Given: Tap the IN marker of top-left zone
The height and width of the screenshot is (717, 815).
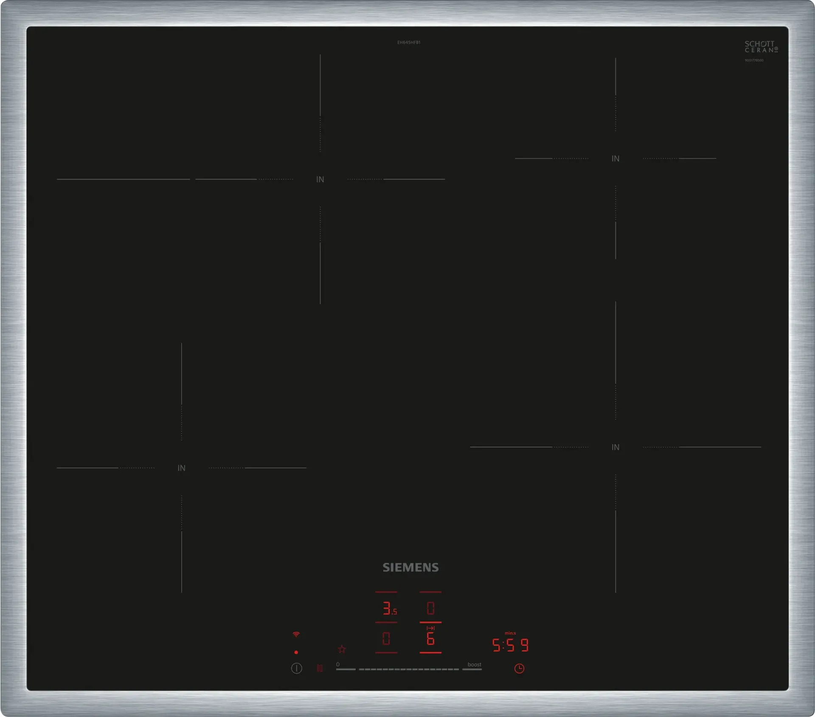Looking at the screenshot, I should click(320, 180).
